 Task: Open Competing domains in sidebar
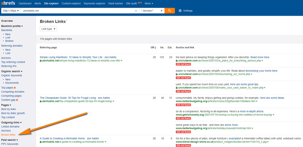coord(13,92)
